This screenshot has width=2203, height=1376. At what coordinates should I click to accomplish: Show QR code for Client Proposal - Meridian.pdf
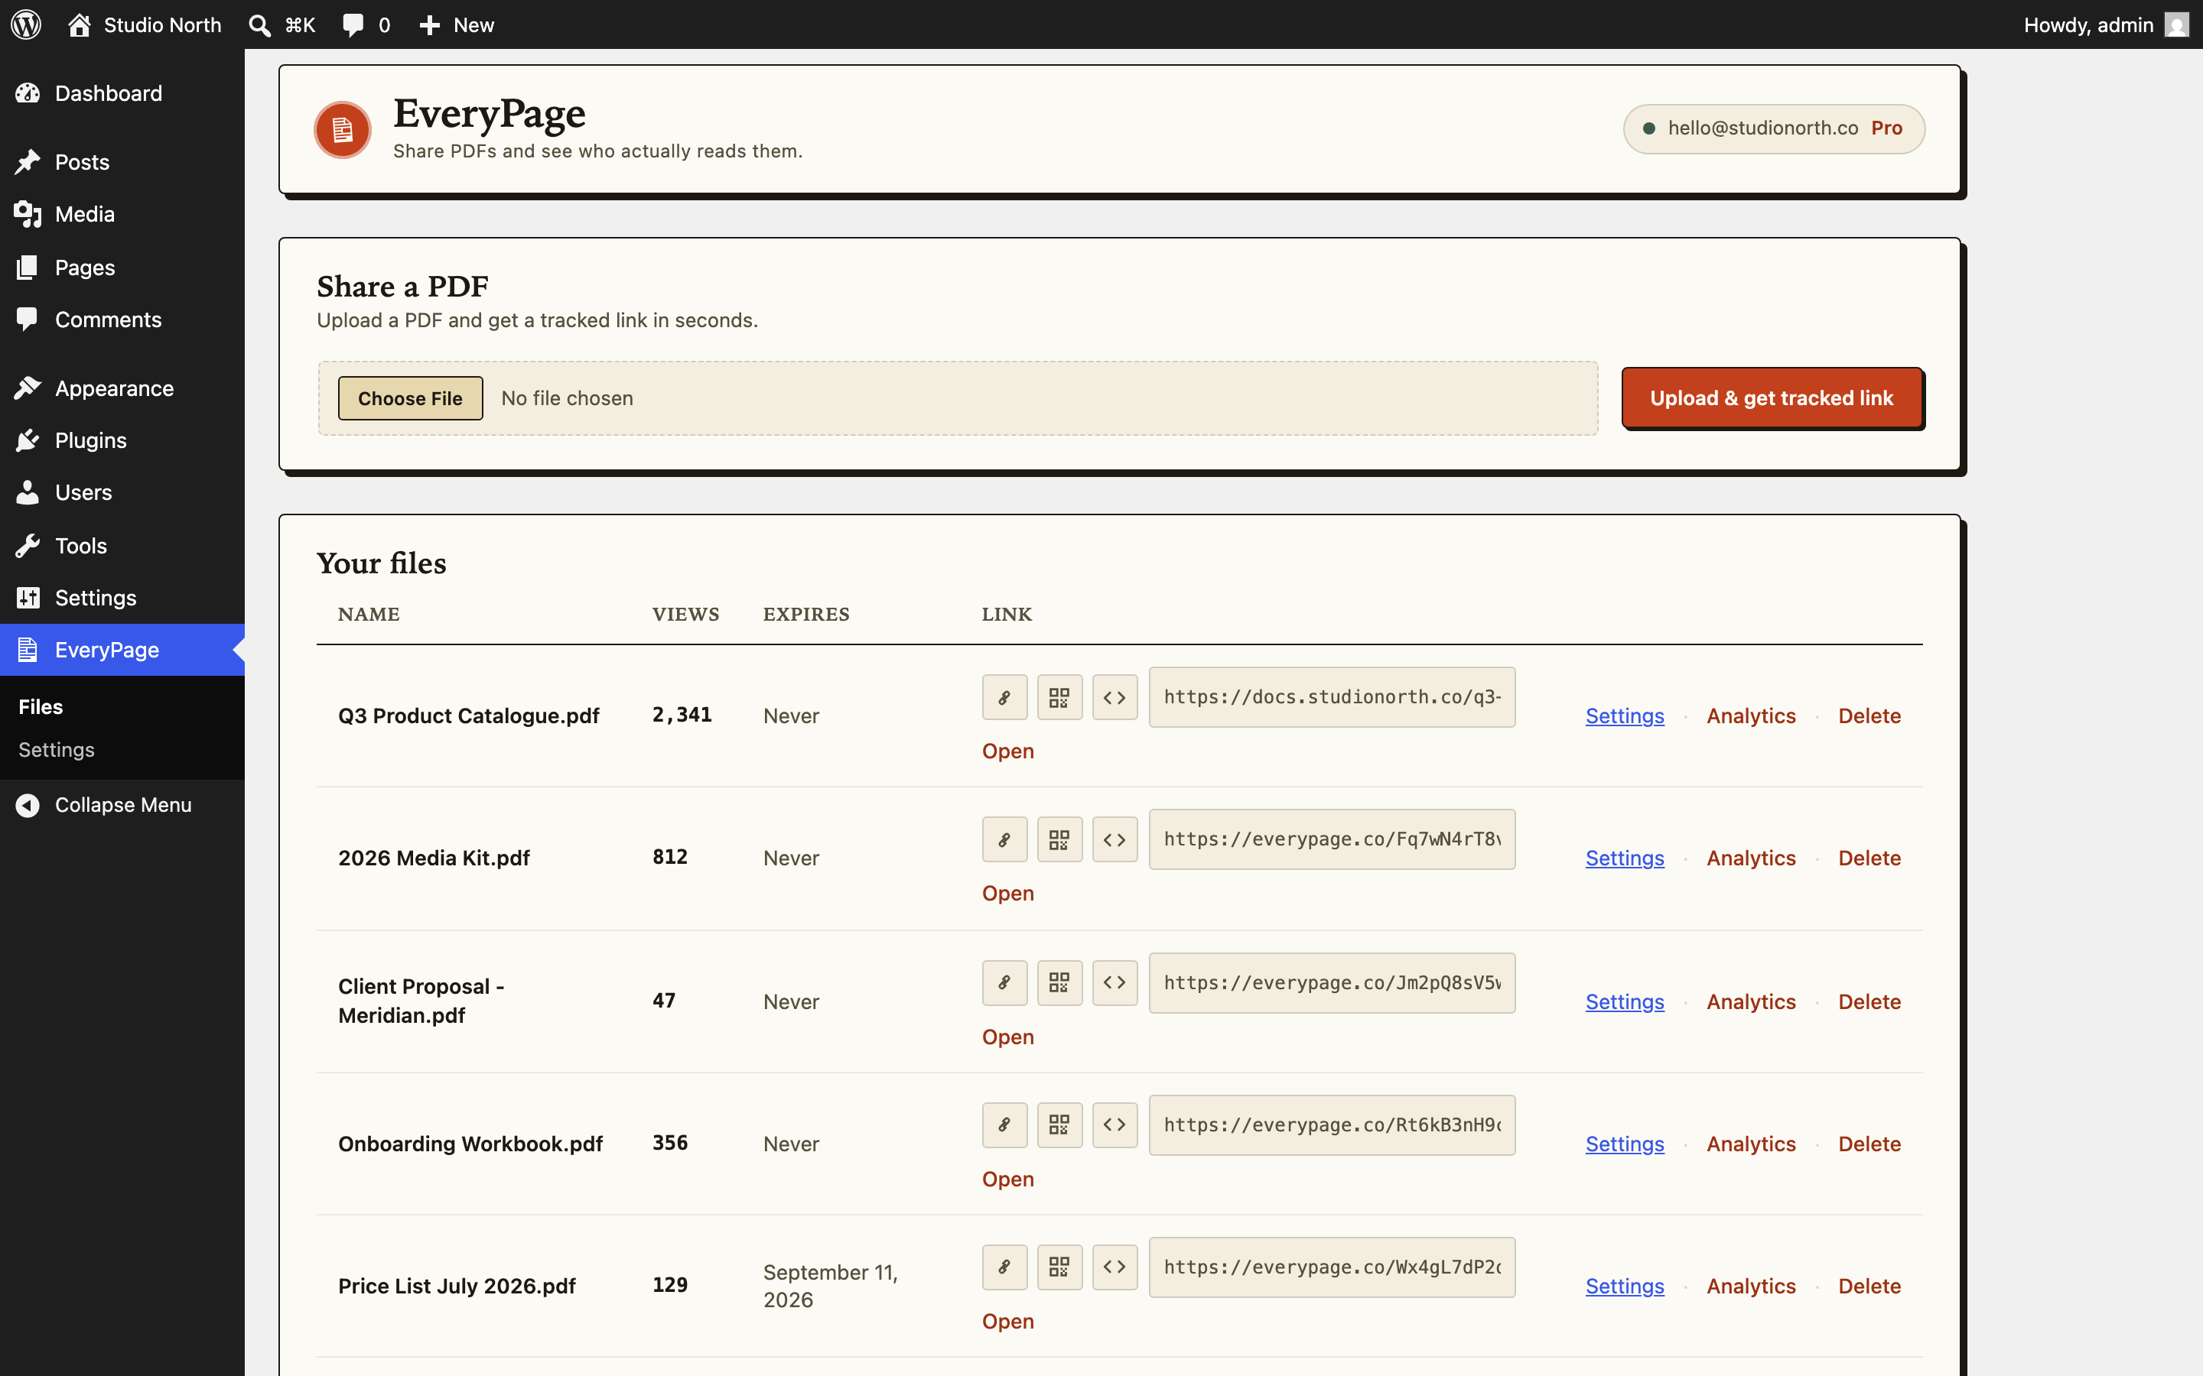click(x=1059, y=983)
